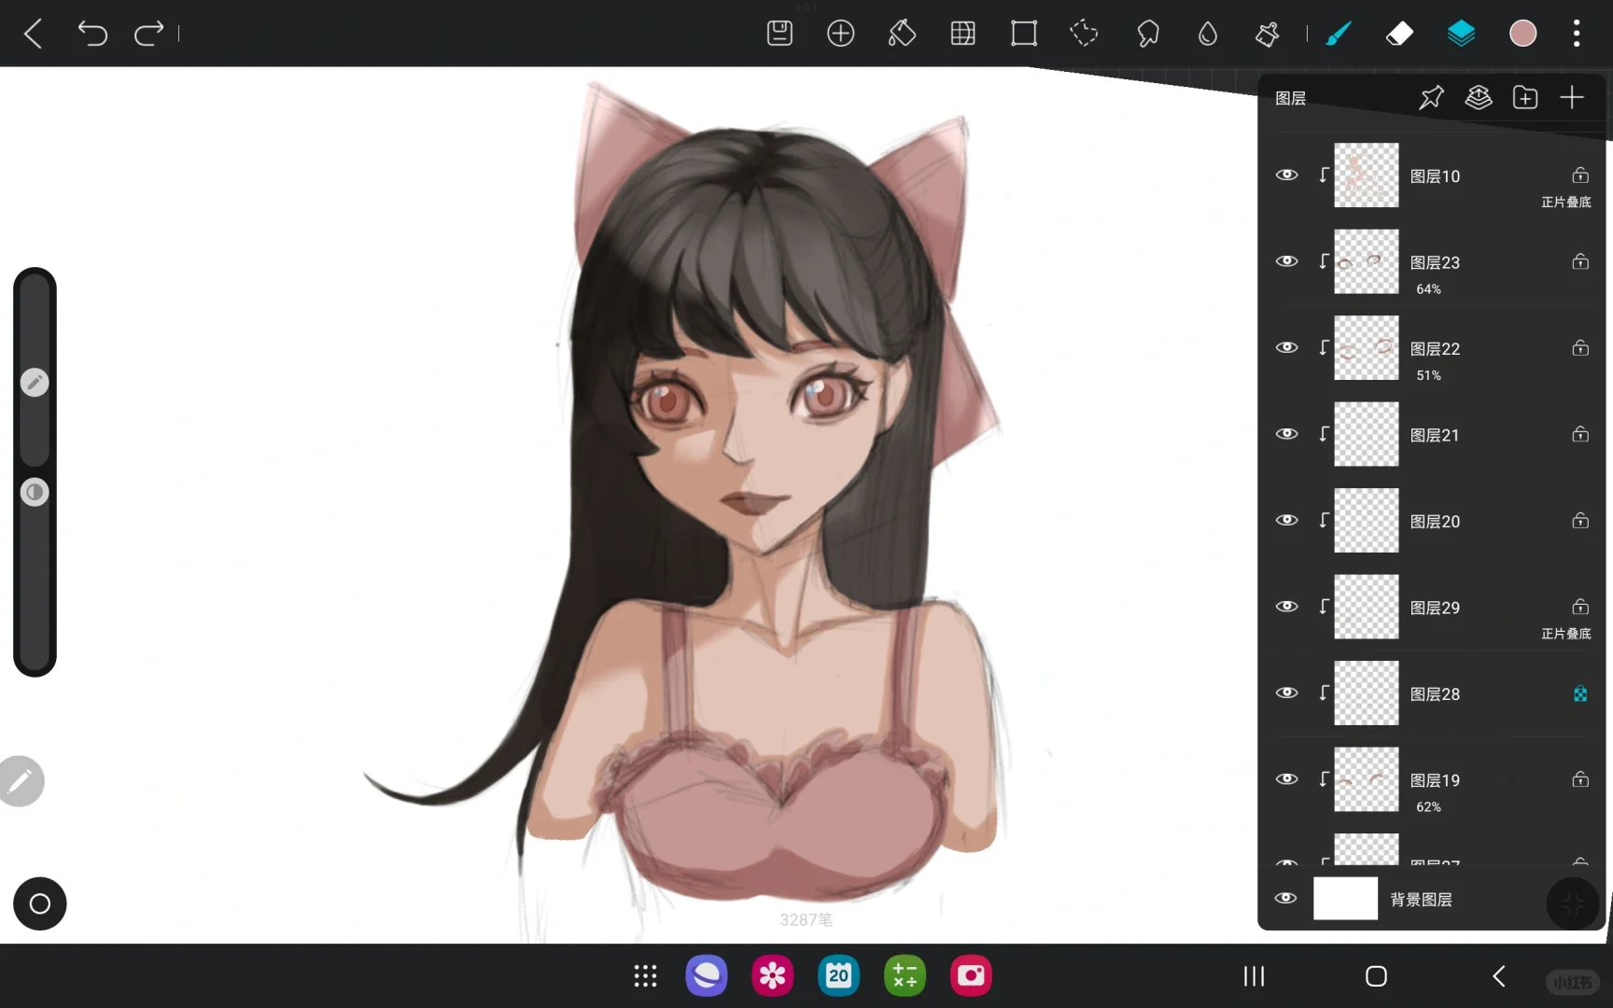
Task: Add a new layer group
Action: click(x=1525, y=97)
